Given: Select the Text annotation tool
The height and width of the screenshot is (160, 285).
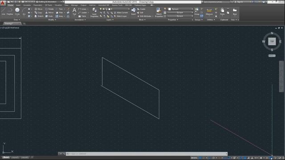Looking at the screenshot, I should [x=74, y=11].
